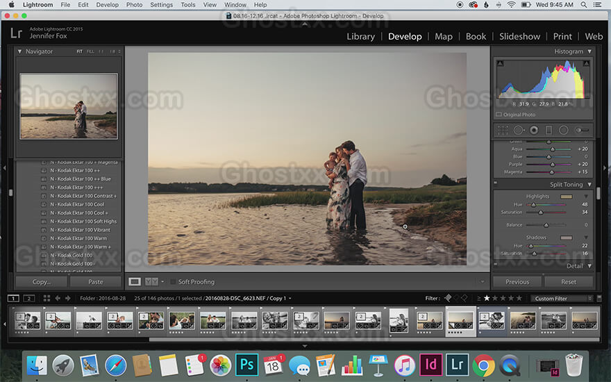Enable the Original Photo checkbox
Screen dimensions: 611x382
click(499, 115)
